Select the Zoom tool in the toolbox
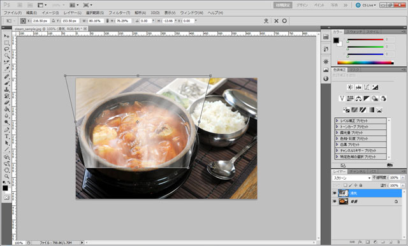Viewport: 408px width, 246px height. pos(7,177)
